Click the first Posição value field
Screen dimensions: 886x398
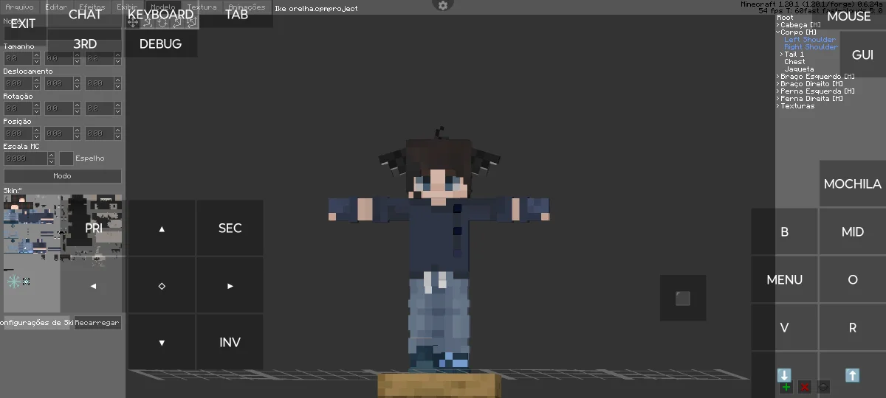(x=18, y=133)
